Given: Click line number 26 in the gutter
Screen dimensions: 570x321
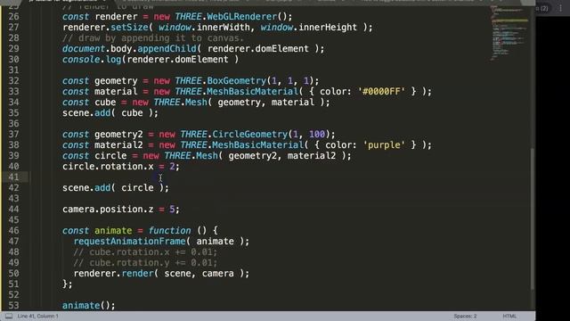Looking at the screenshot, I should click(x=14, y=16).
